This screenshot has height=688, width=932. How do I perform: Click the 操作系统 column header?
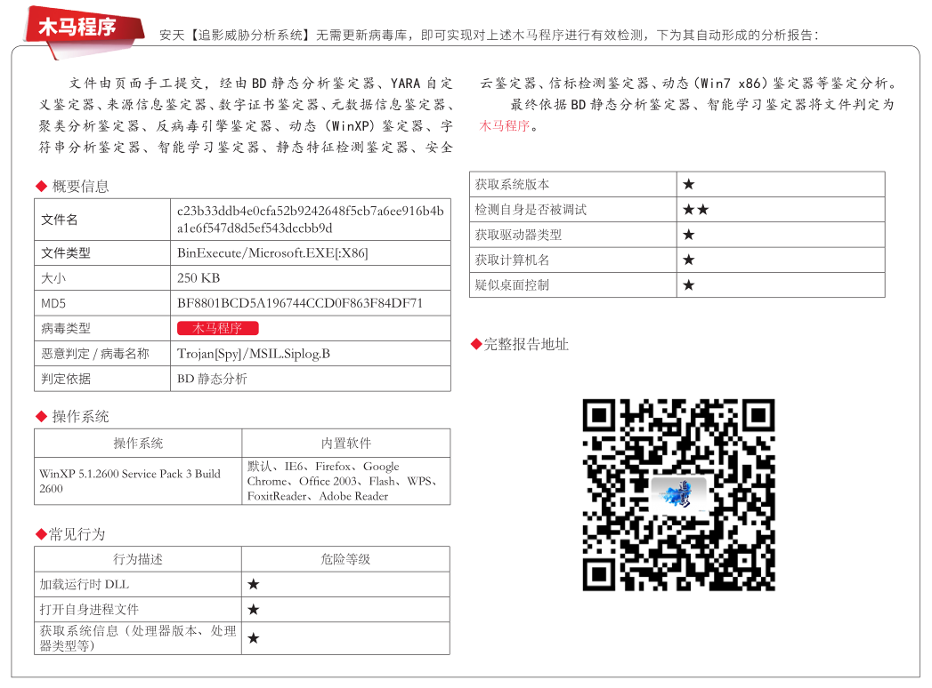[x=138, y=444]
